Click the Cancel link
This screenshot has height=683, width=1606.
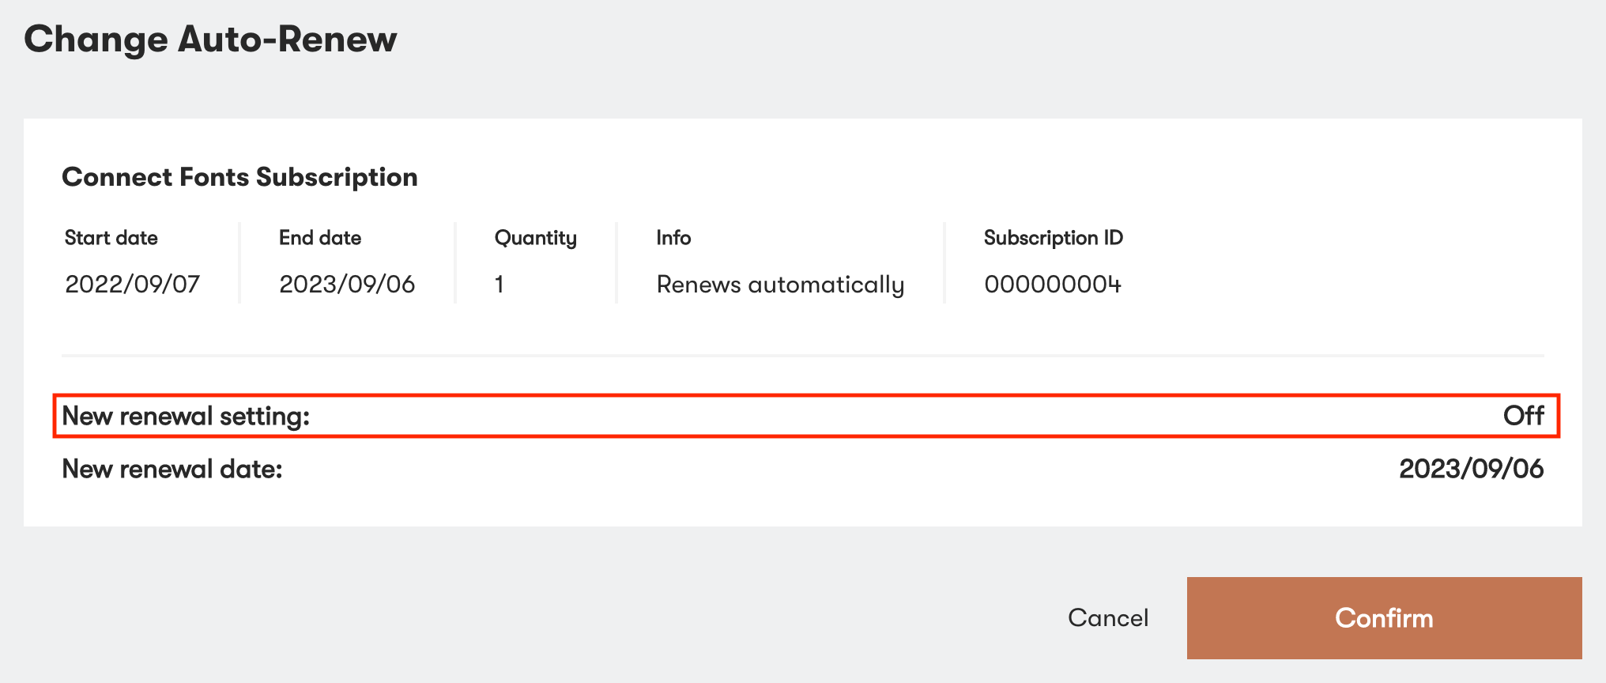click(x=1108, y=618)
